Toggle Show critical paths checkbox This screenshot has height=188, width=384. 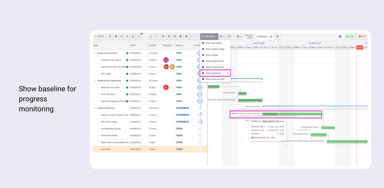[203, 67]
